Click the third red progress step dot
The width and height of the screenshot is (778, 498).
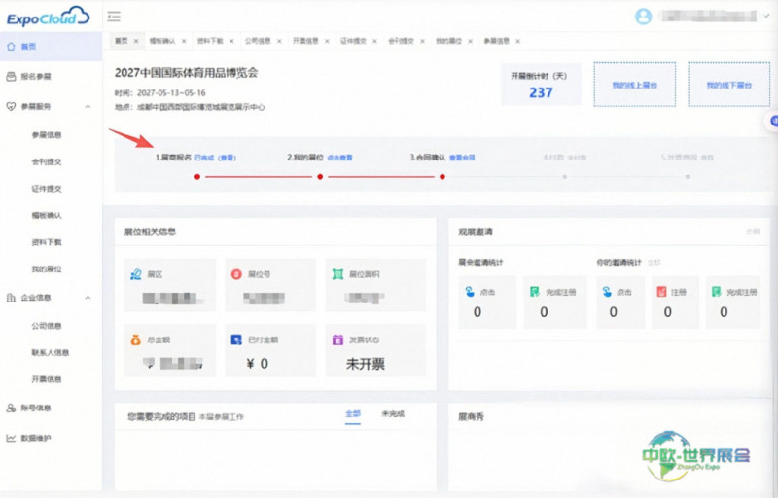click(442, 177)
